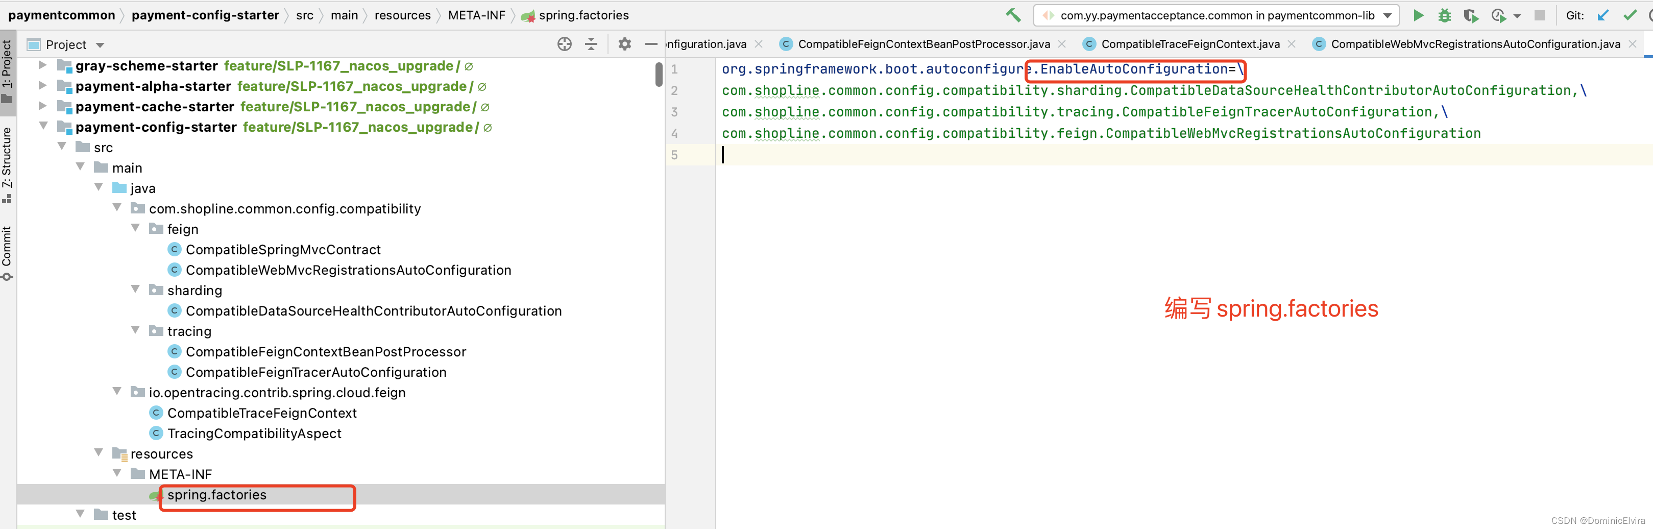The height and width of the screenshot is (529, 1653).
Task: Open the profiler run icon
Action: coord(1499,15)
